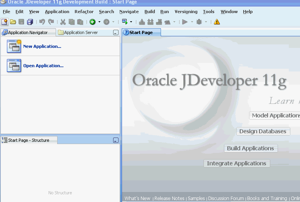Screen dimensions: 300x202
Task: Select the Start Page editor tab
Action: 141,32
